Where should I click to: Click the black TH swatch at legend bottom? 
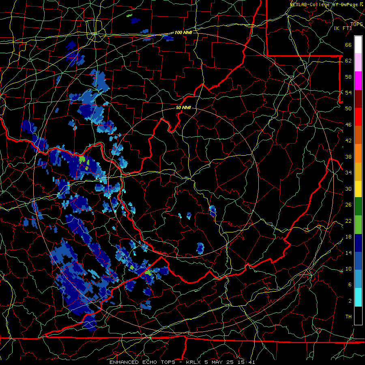tap(358, 316)
